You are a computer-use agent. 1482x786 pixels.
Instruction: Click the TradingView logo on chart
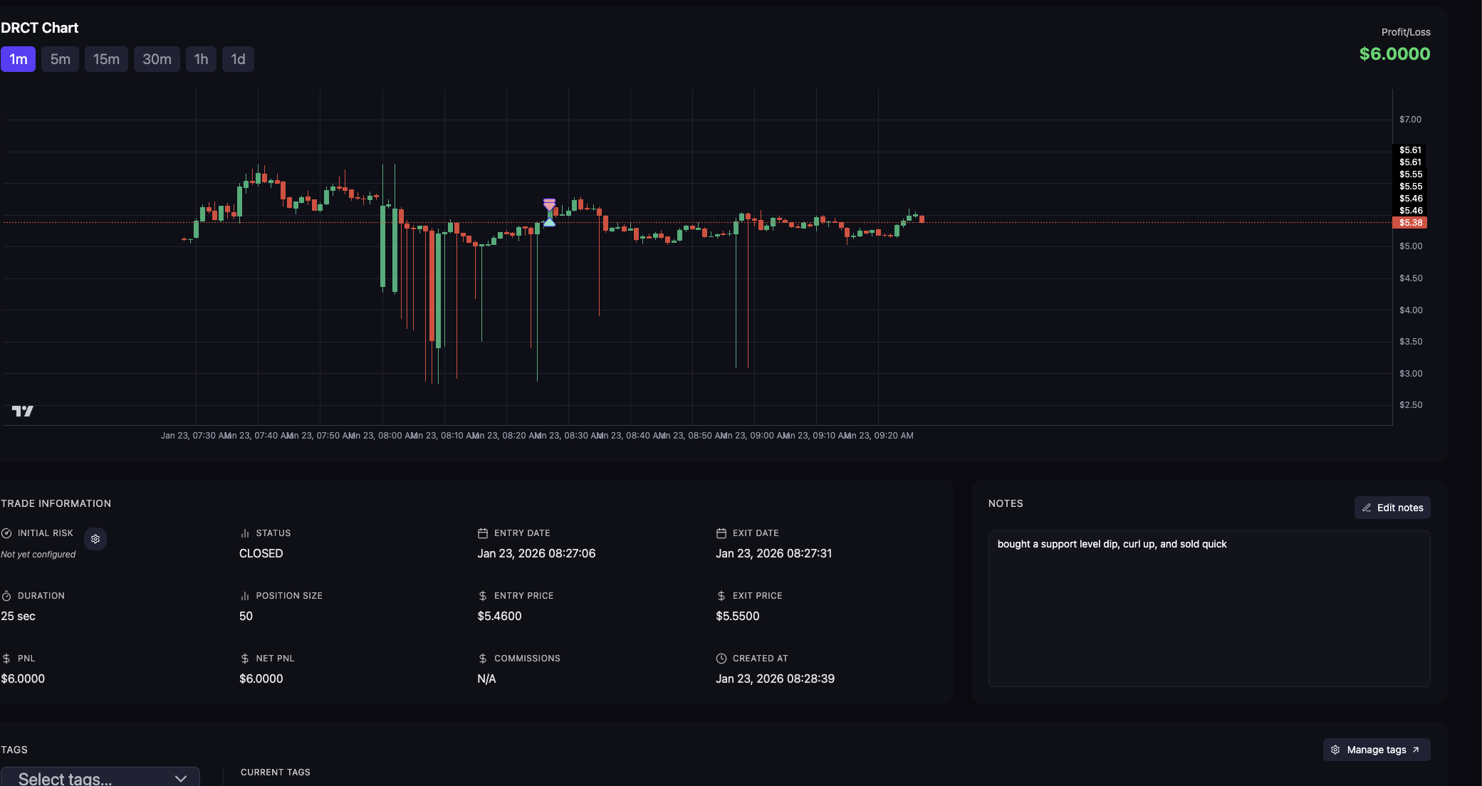tap(23, 411)
